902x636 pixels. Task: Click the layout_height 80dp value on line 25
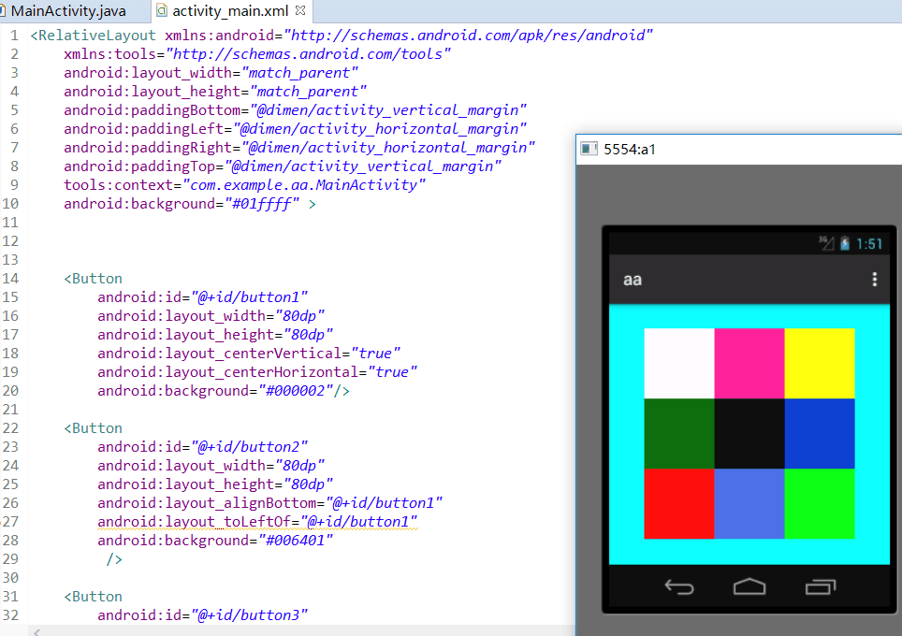click(309, 484)
